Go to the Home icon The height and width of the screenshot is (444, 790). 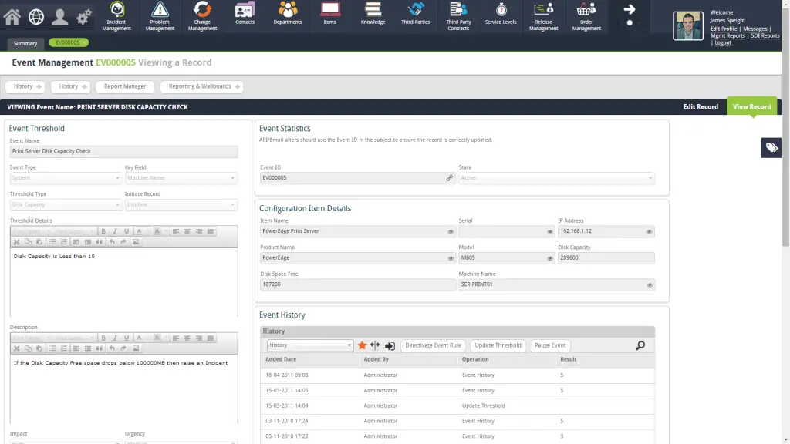(12, 17)
